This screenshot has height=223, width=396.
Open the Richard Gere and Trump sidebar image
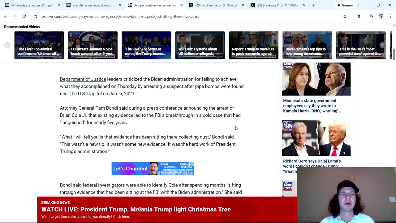click(x=316, y=138)
